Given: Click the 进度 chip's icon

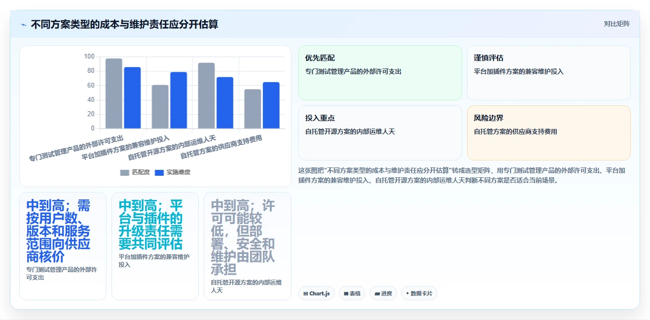Looking at the screenshot, I should coord(377,293).
